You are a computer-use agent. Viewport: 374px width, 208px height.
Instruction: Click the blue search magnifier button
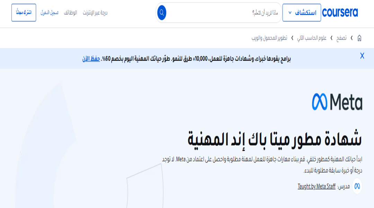pyautogui.click(x=162, y=13)
